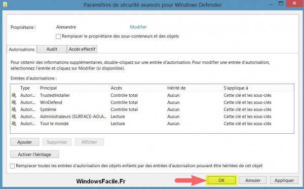Screen dimensions: 304x189
Task: Click Contrôle total in the WinDefend row
Action: coord(124,102)
